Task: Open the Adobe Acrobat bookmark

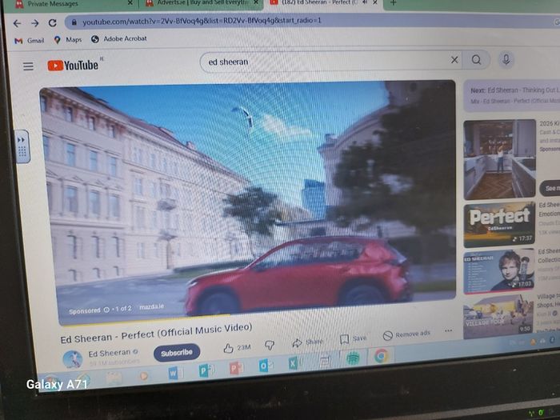Action: click(x=119, y=38)
